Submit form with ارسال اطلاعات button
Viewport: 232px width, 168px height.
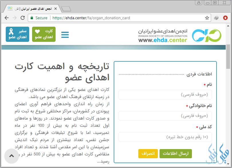coord(176,154)
